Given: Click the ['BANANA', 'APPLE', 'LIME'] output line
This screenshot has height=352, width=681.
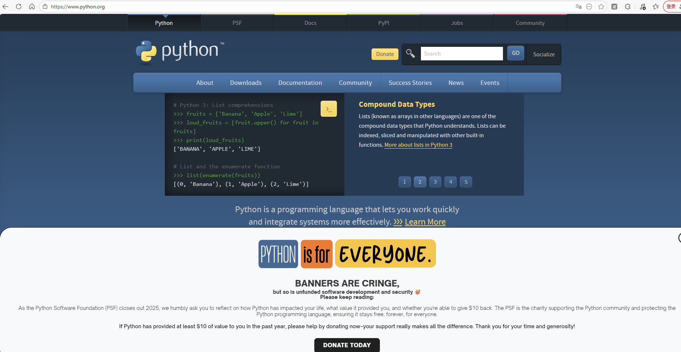Looking at the screenshot, I should [217, 149].
